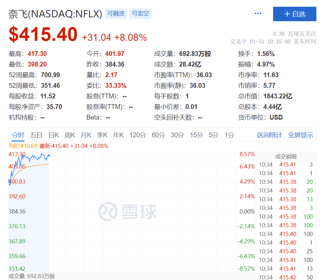Switch to the 年K yearly tab
Screen dimensions: 327x280
tap(118, 135)
